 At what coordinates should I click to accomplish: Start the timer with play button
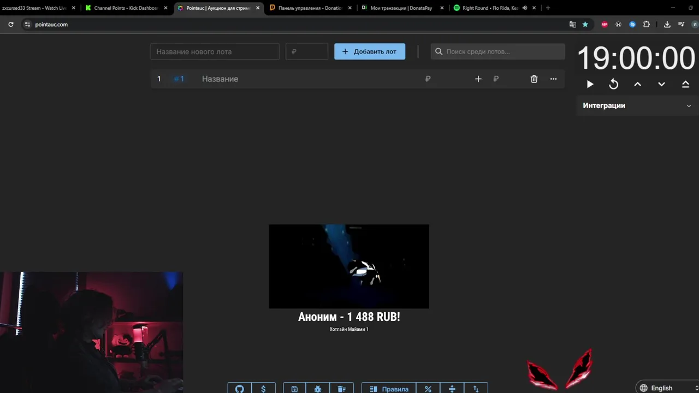[590, 84]
